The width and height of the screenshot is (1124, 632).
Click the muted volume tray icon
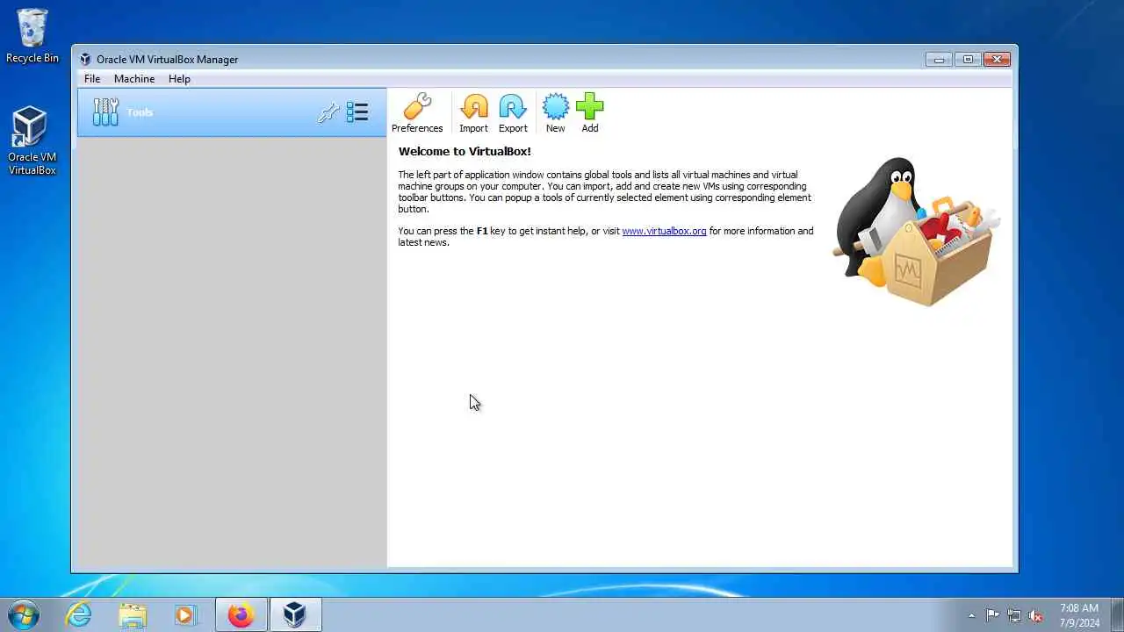[x=1036, y=615]
